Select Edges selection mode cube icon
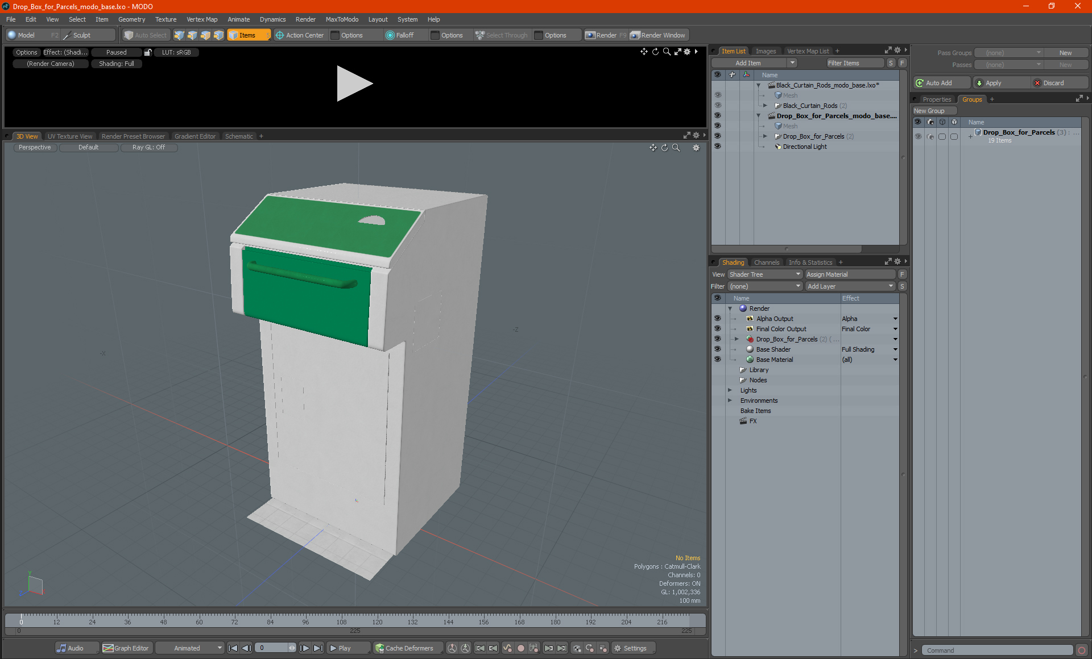 click(x=192, y=35)
